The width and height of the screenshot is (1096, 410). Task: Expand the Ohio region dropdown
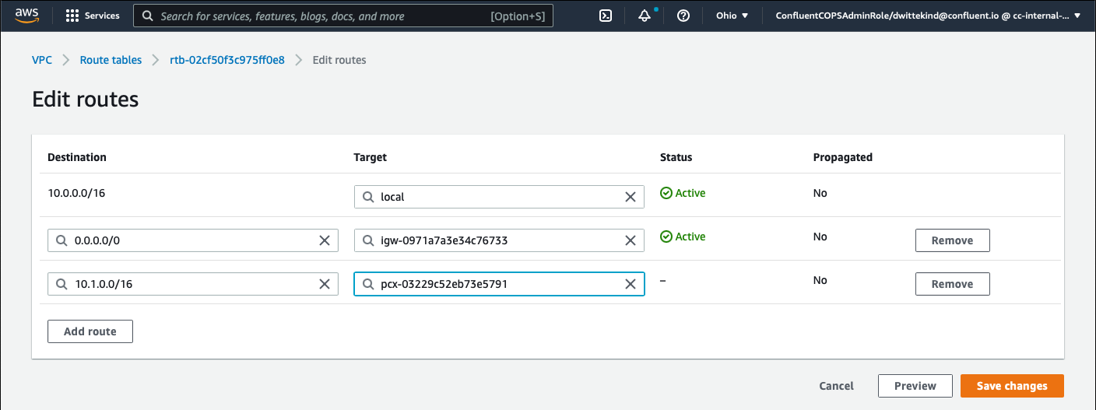tap(732, 16)
